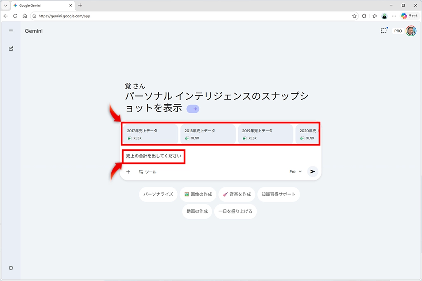Click the prompt text 売上の合計を出してください
The height and width of the screenshot is (281, 422).
coord(154,156)
